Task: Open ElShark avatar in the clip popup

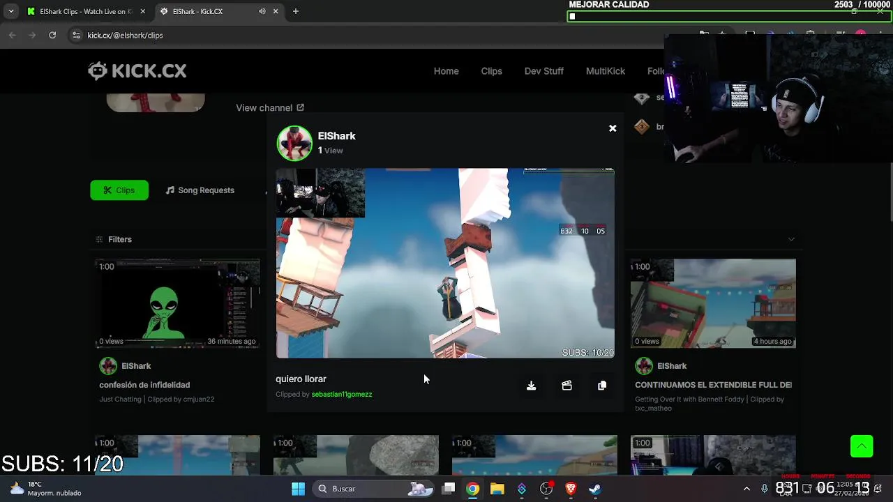Action: point(294,143)
